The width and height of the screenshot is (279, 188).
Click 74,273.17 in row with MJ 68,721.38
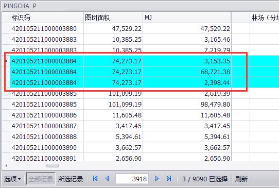[113, 72]
